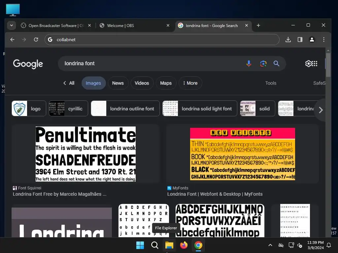Start voice search with the microphone
The image size is (338, 253).
249,64
